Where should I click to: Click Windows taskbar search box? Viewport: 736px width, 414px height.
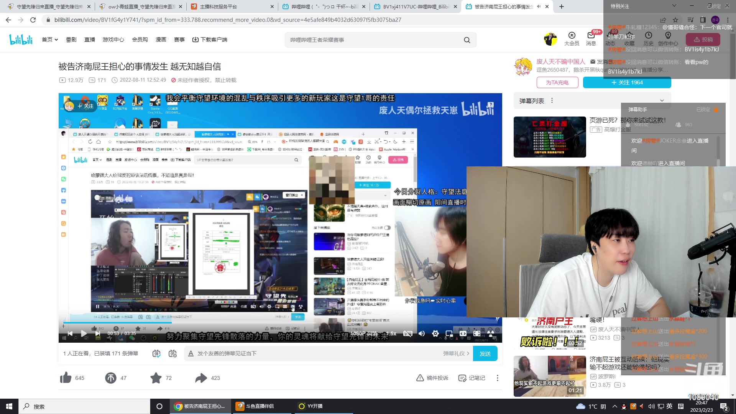click(x=84, y=406)
